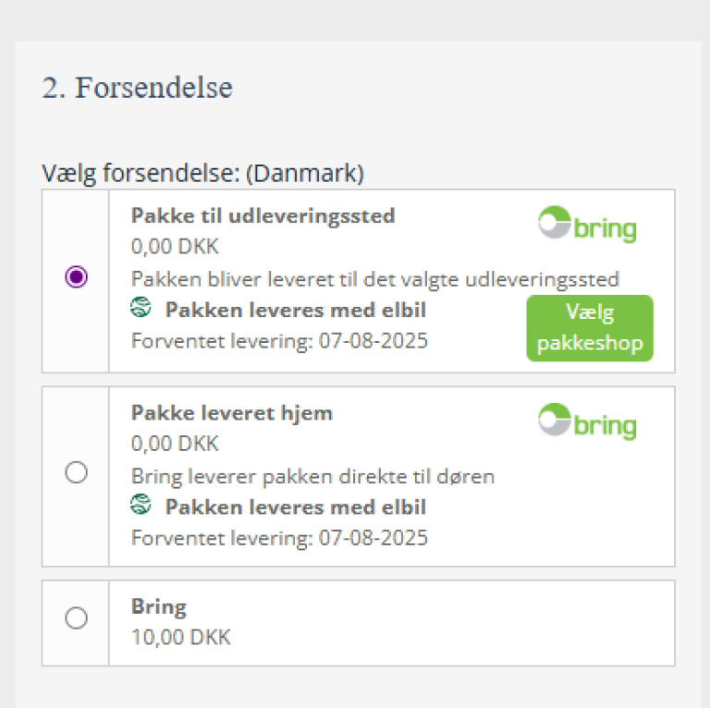Click the 10,00 DKK price text
This screenshot has height=708, width=710.
point(180,637)
